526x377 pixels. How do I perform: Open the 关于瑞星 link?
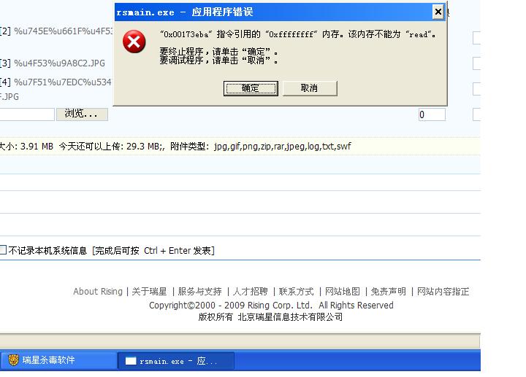(149, 291)
